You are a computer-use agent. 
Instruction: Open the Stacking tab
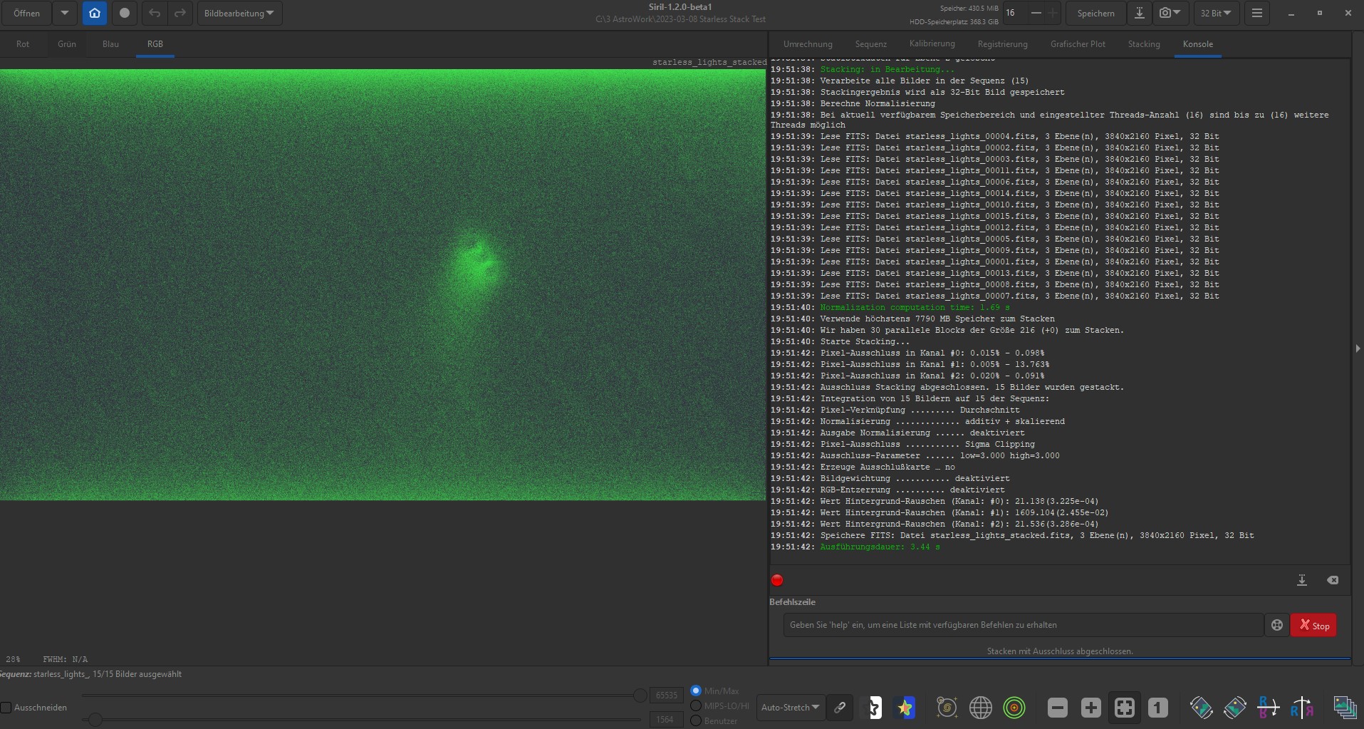1144,43
